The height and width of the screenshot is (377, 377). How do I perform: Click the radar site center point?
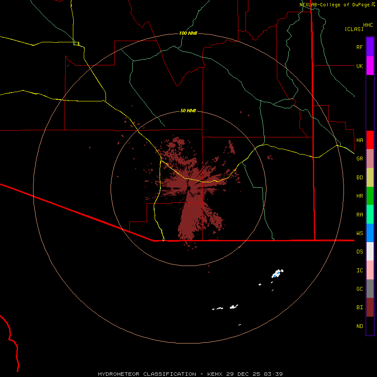[189, 188]
